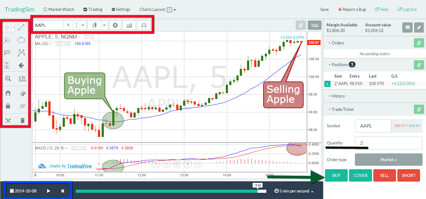
Task: Select the ellipse shape tool
Action: click(22, 40)
